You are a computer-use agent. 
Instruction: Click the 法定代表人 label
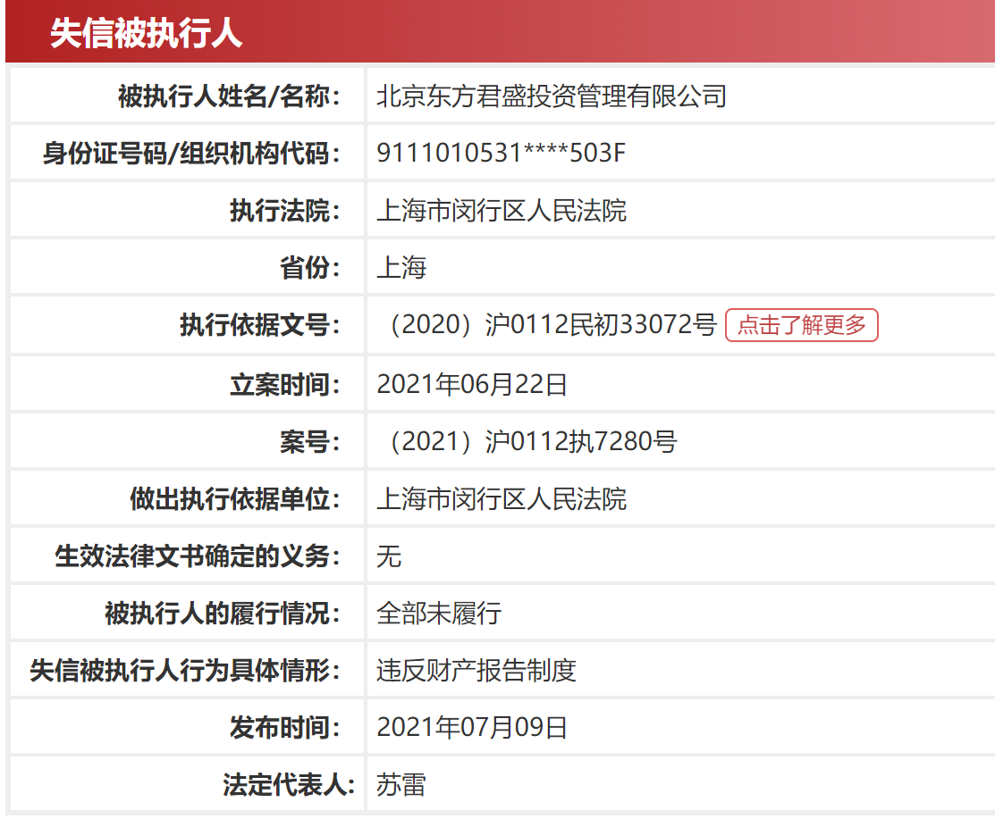click(x=289, y=785)
